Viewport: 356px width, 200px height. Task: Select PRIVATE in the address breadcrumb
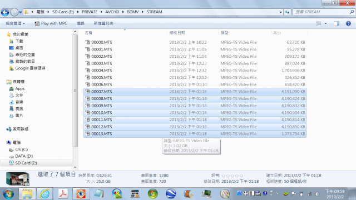(x=90, y=12)
